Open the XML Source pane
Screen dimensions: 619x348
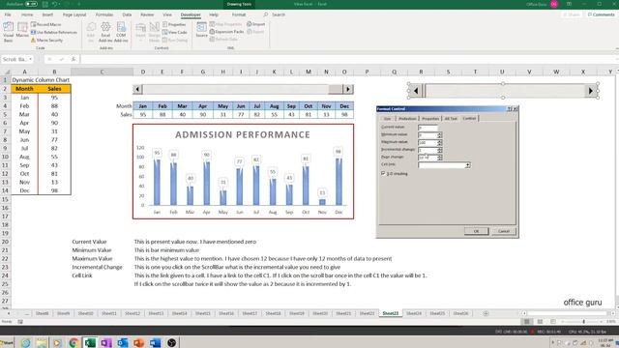click(x=201, y=30)
